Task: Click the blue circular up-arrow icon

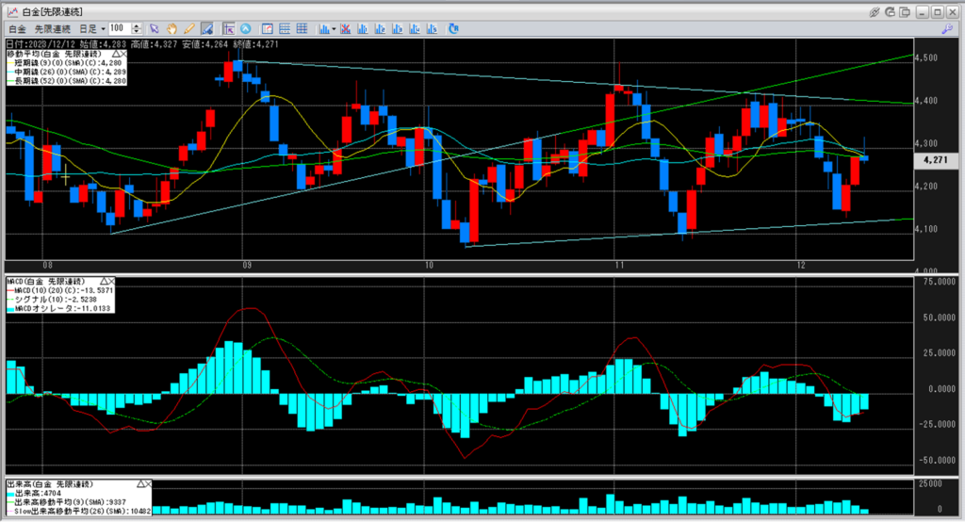Action: tap(246, 28)
